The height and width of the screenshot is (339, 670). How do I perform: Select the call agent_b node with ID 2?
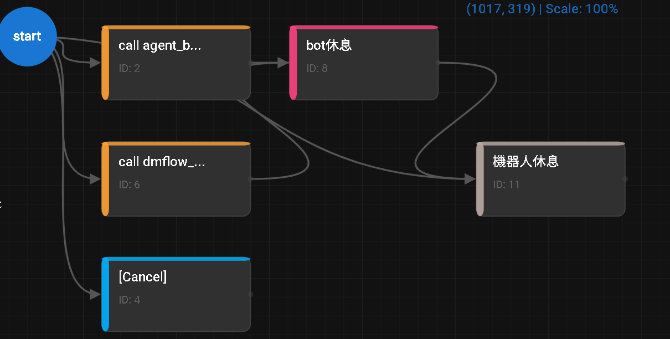coord(176,63)
